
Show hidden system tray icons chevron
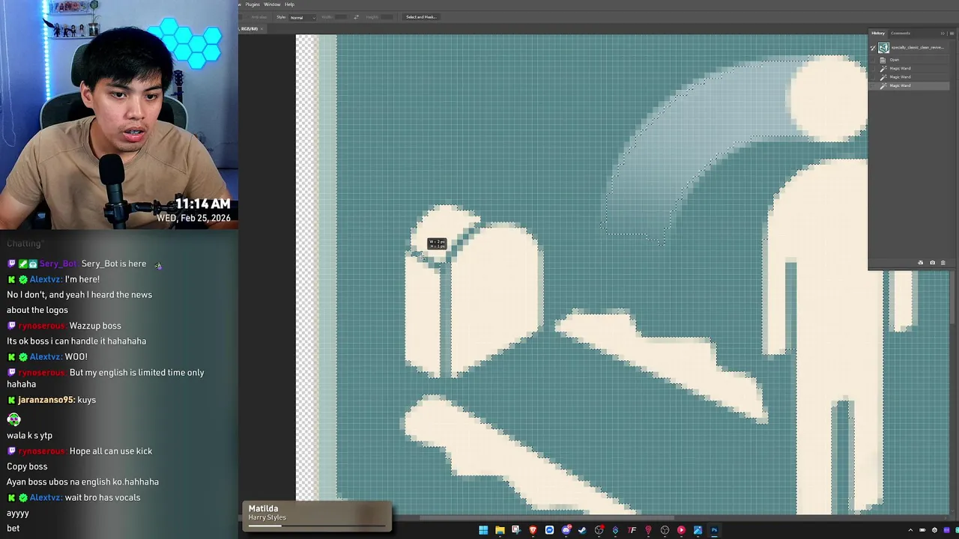click(x=910, y=530)
